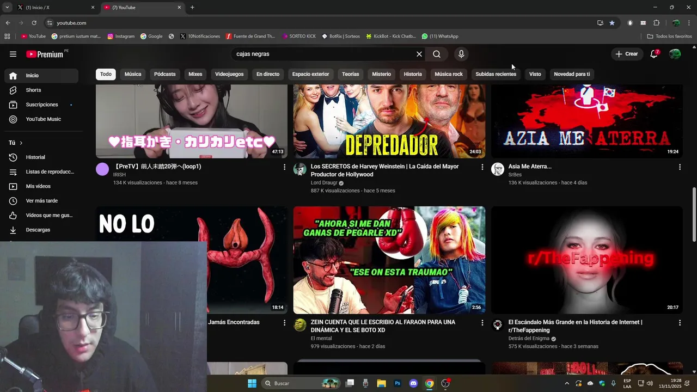Open Suscripciones in the sidebar
Screen dimensions: 697x392
coord(41,105)
